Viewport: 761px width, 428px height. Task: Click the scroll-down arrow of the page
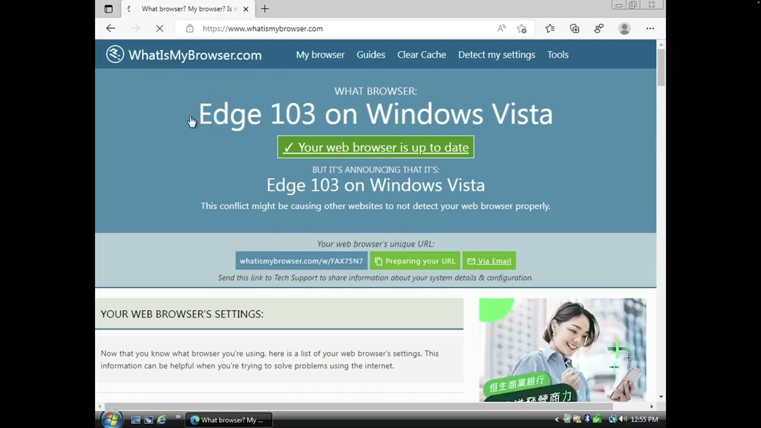click(x=661, y=396)
